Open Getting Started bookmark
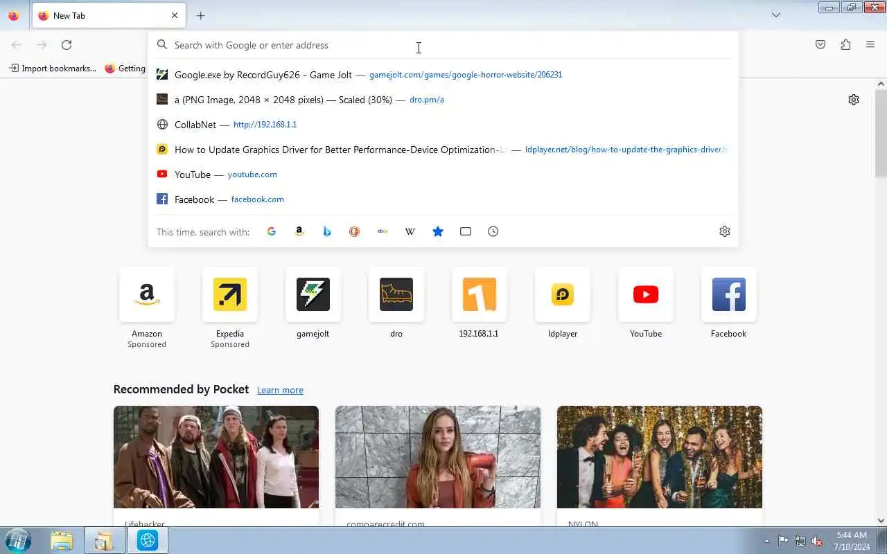Viewport: 887px width, 554px height. click(125, 69)
